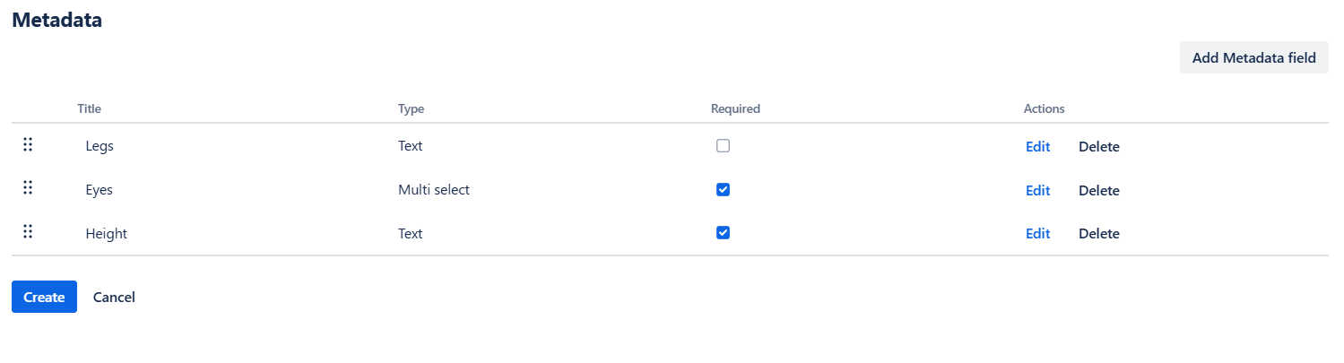Click Add Metadata field button
The height and width of the screenshot is (363, 1344).
click(x=1253, y=57)
